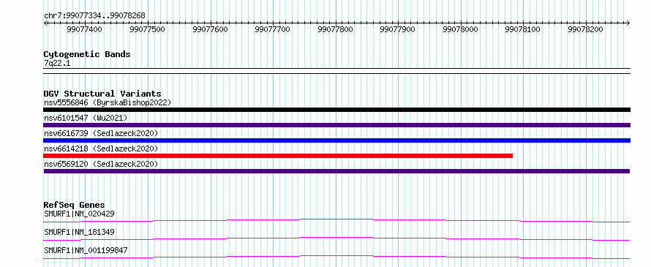Click the DGV Structural Variants track title
The height and width of the screenshot is (267, 651).
click(x=102, y=94)
